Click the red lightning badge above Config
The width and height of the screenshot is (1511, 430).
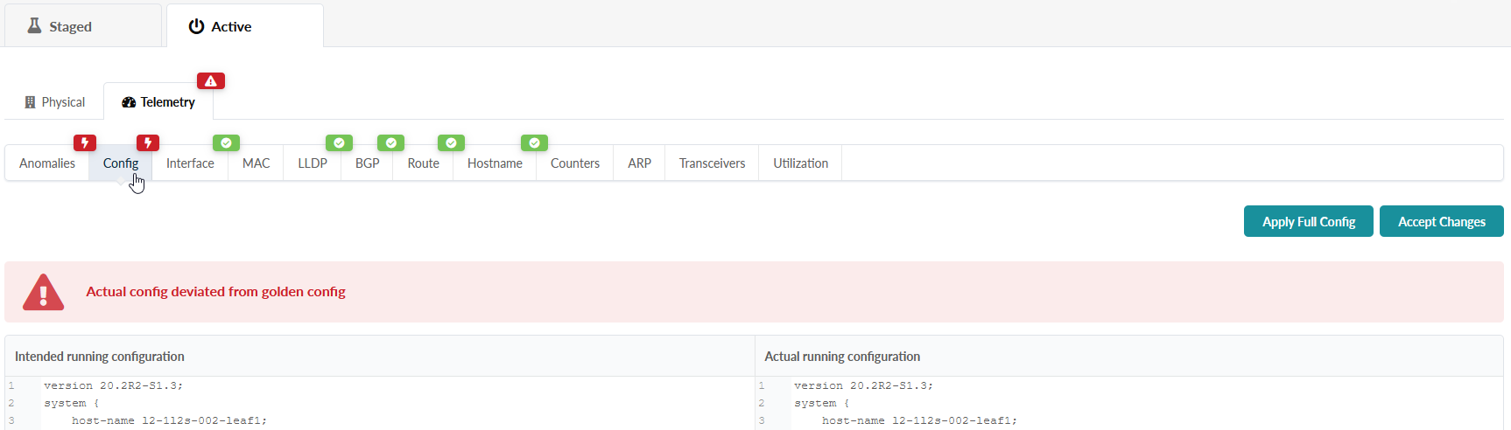pos(148,142)
